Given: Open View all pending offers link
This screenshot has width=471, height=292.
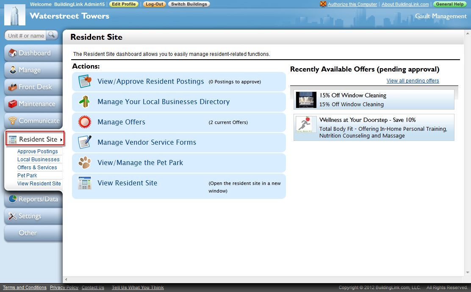Looking at the screenshot, I should (413, 81).
